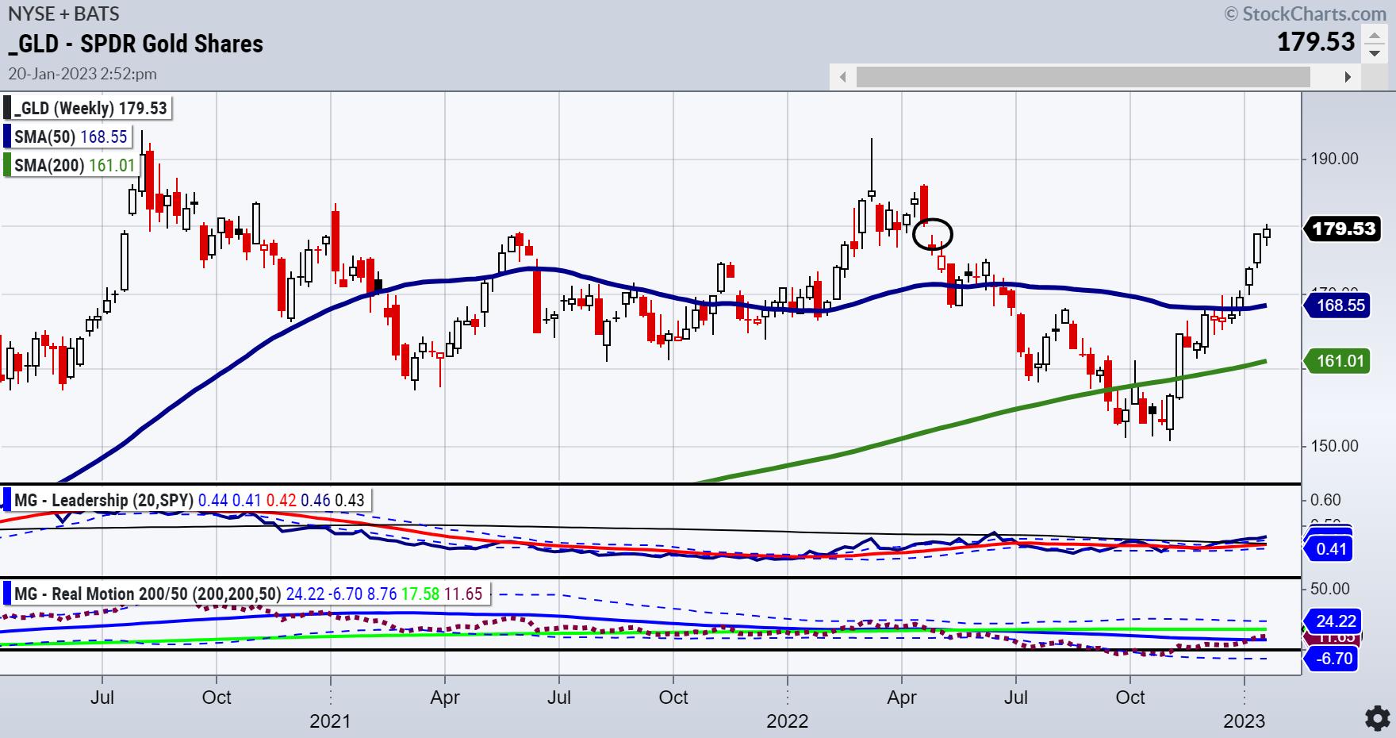Viewport: 1396px width, 738px height.
Task: Open the chart settings gear icon
Action: tap(1377, 717)
